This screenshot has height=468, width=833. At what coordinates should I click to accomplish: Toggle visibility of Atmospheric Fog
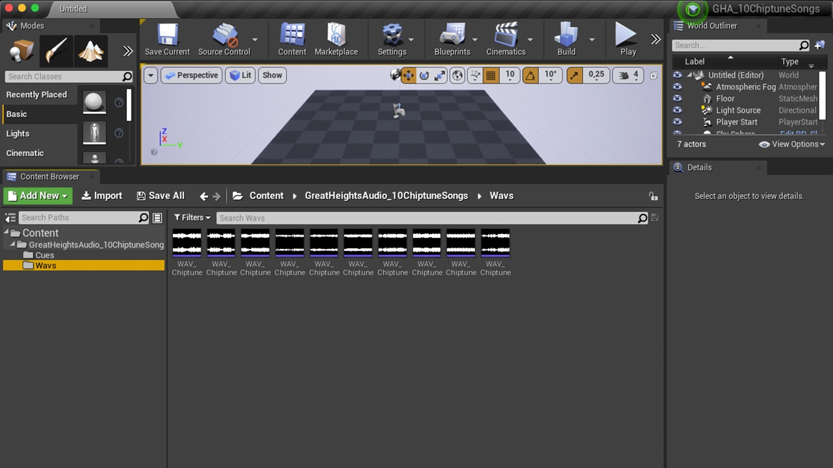(x=677, y=86)
